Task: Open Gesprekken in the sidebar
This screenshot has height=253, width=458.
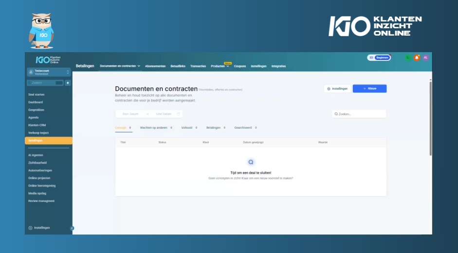Action: 36,110
